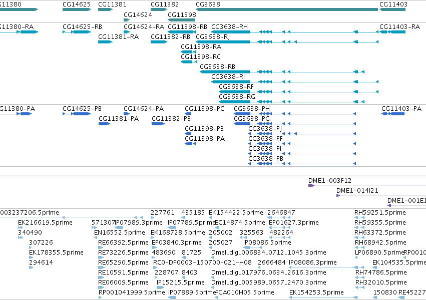Click the CG14624 gene label
Screen dimensions: 426x300
pos(138,14)
